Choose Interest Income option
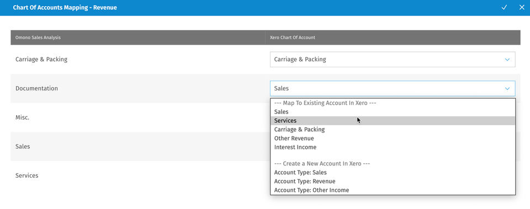This screenshot has height=209, width=530. click(x=393, y=147)
